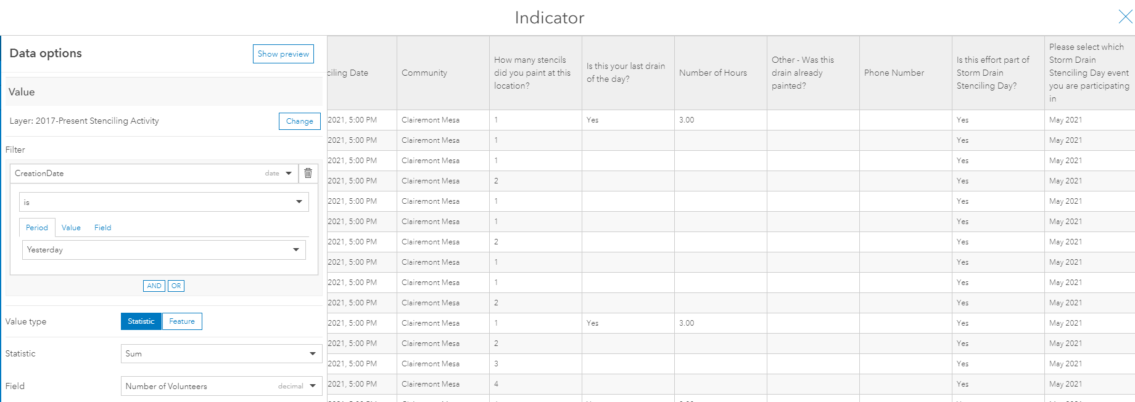Select first Clairemont Mesa table row
The height and width of the screenshot is (402, 1135).
(x=731, y=120)
